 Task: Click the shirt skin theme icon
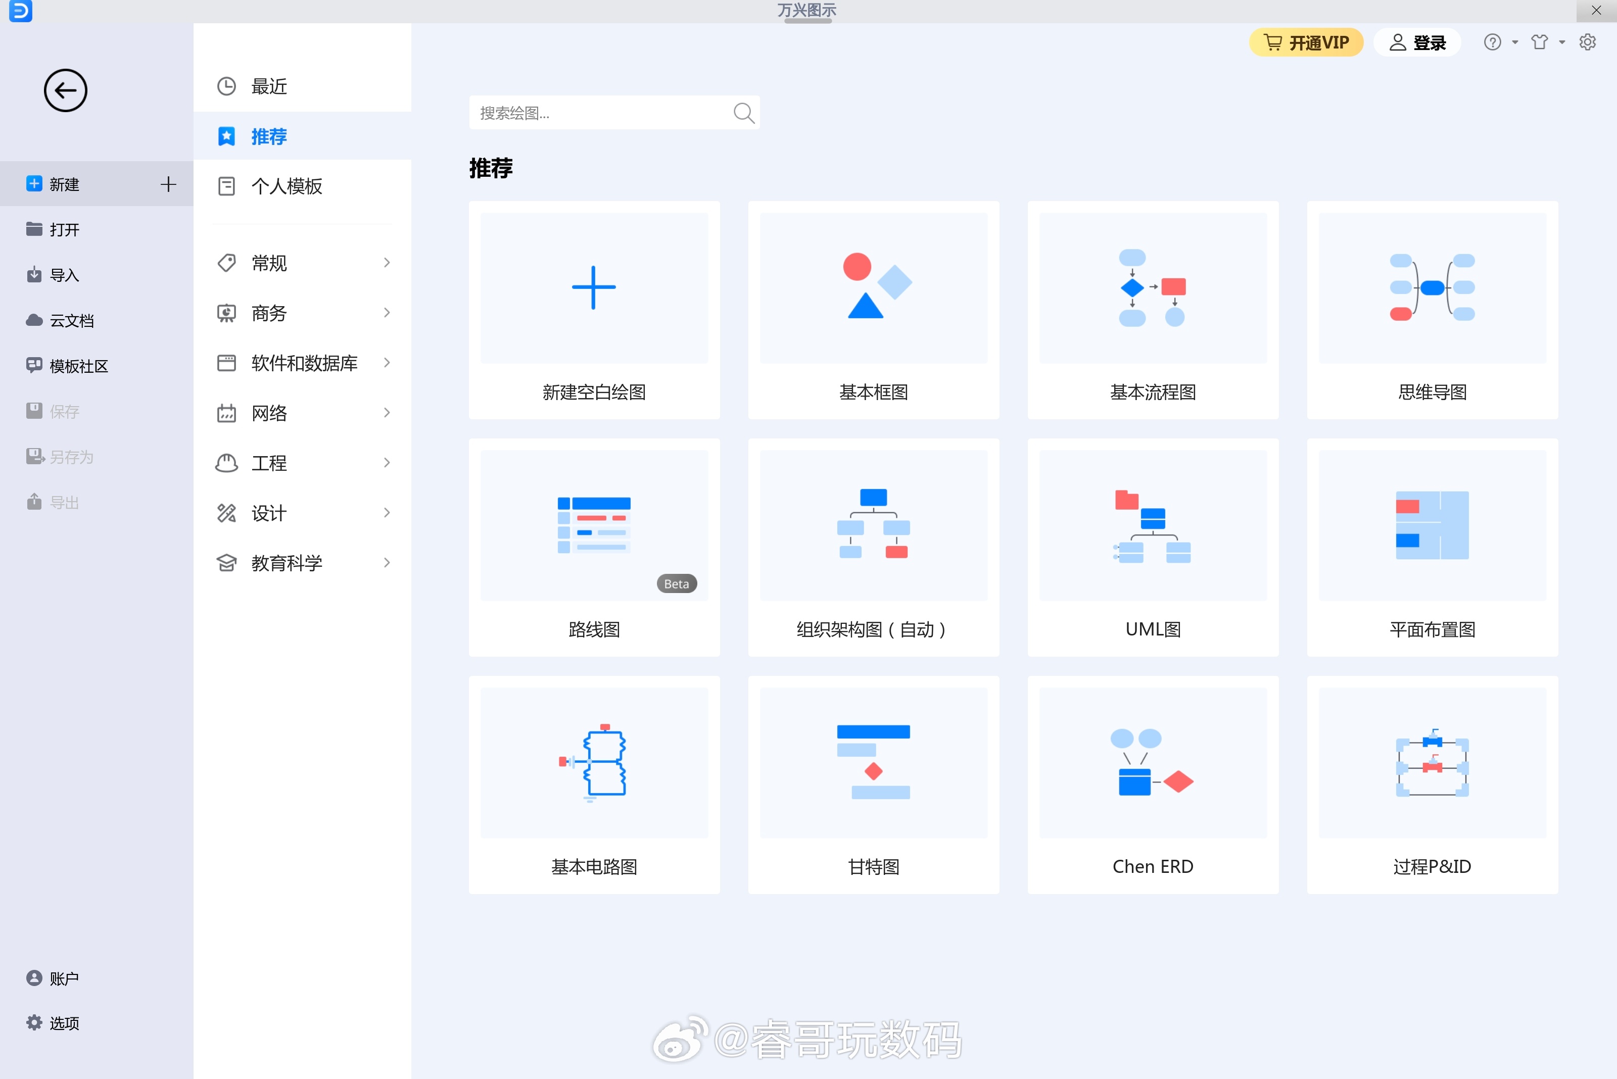(1539, 42)
